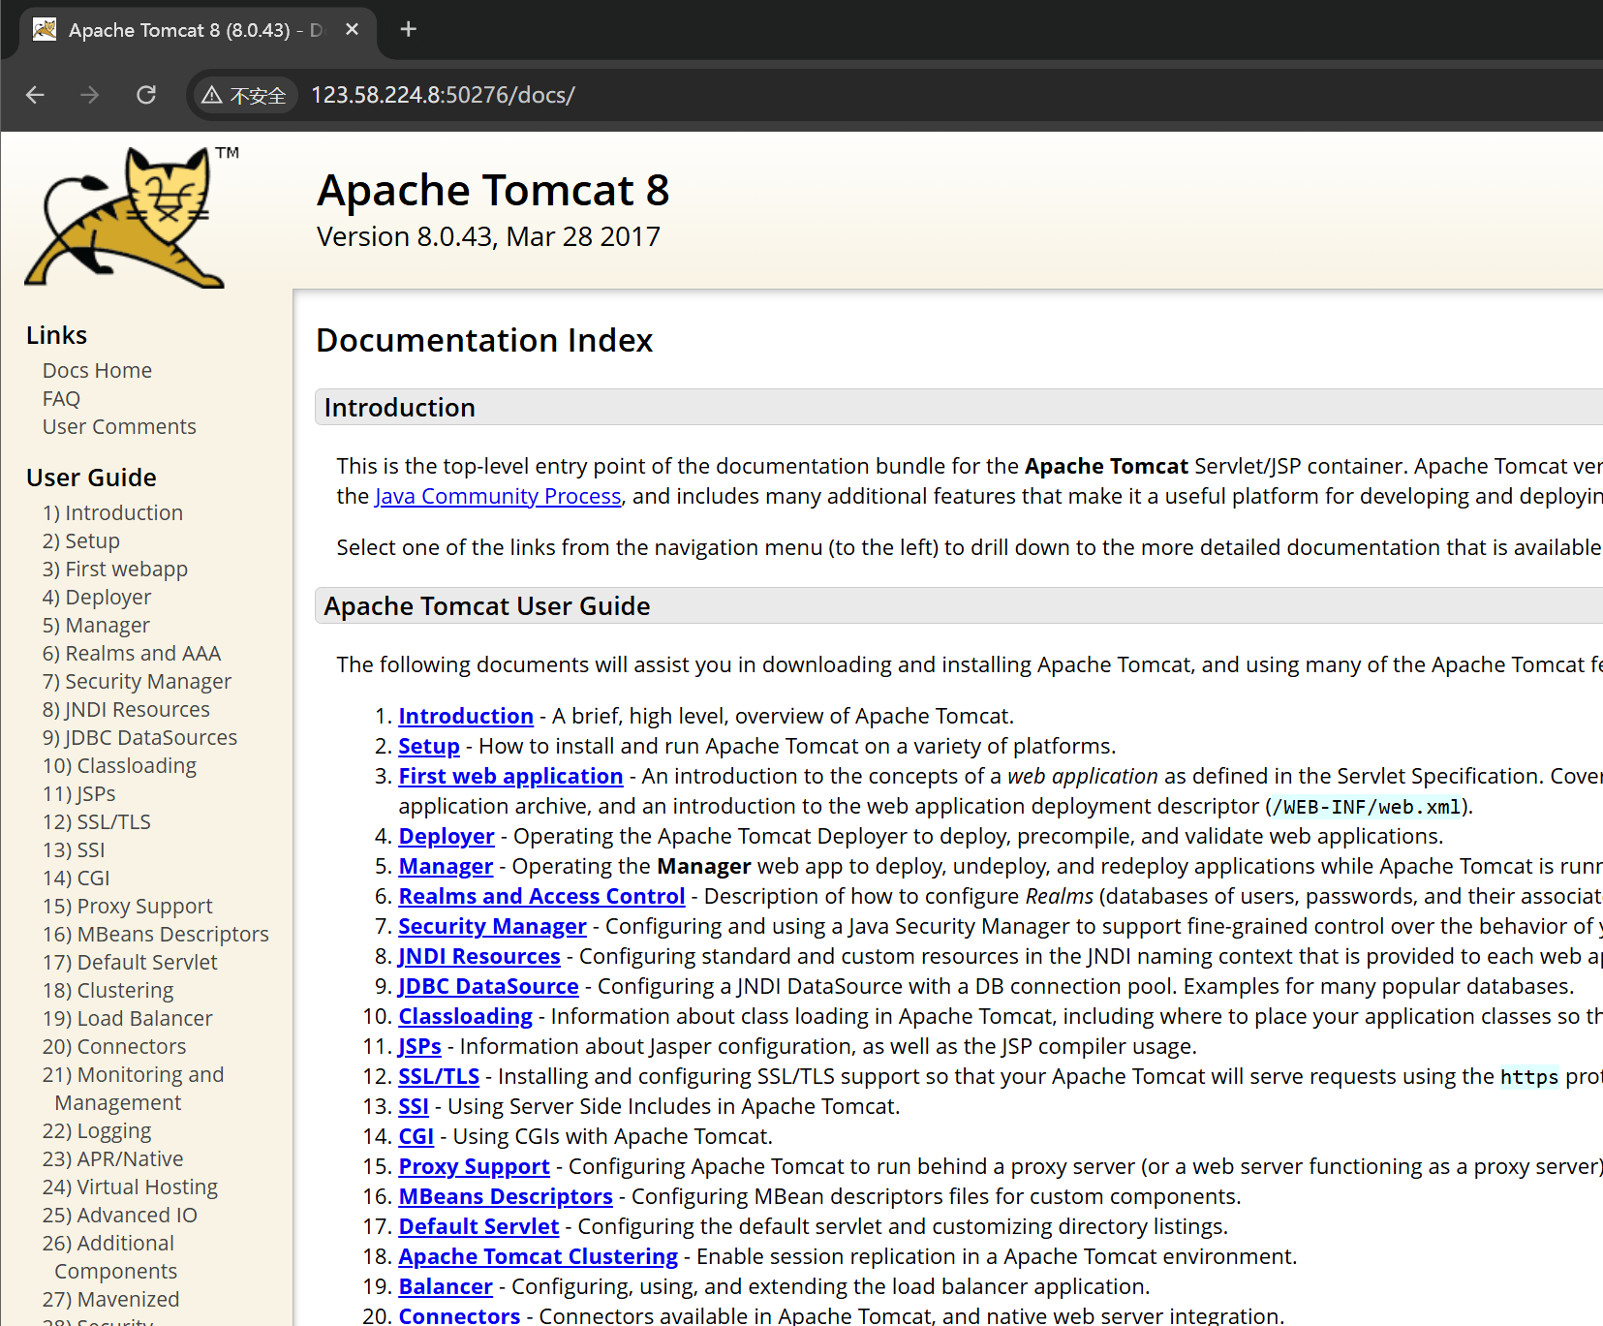Click the address bar URL field
The height and width of the screenshot is (1326, 1603).
tap(443, 95)
